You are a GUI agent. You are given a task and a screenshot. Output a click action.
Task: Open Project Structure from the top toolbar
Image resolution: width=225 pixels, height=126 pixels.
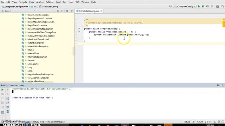click(217, 6)
